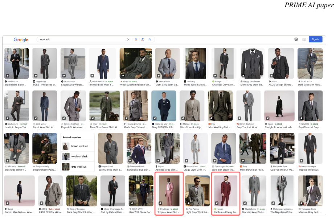Select 'brown wool suit' related search

click(x=78, y=146)
